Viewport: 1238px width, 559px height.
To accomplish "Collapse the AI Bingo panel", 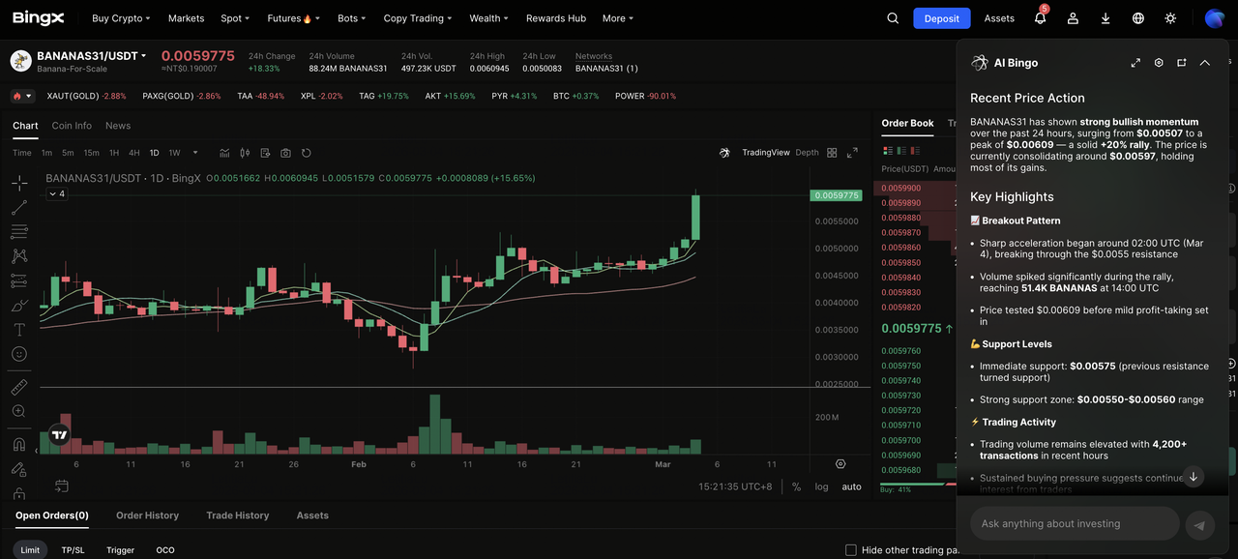I will (1205, 63).
